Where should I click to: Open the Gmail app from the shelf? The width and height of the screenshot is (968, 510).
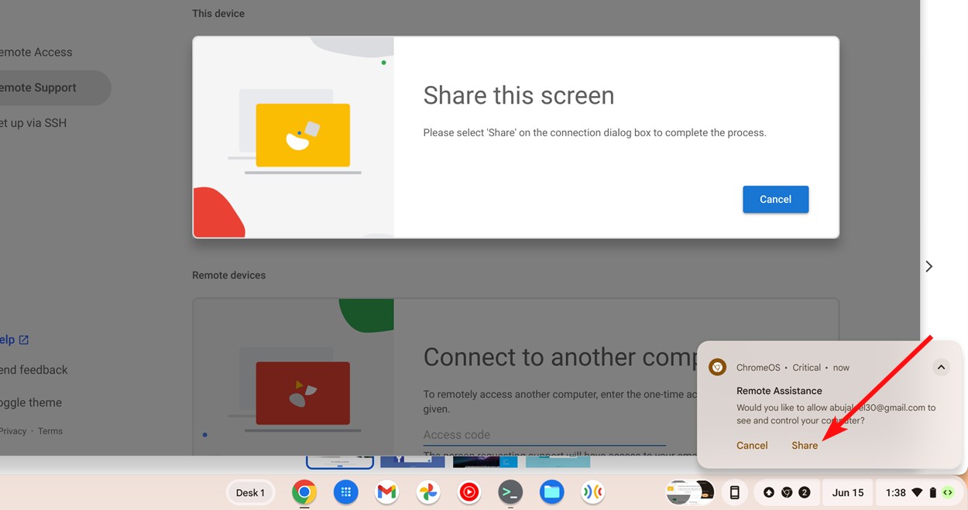point(386,492)
